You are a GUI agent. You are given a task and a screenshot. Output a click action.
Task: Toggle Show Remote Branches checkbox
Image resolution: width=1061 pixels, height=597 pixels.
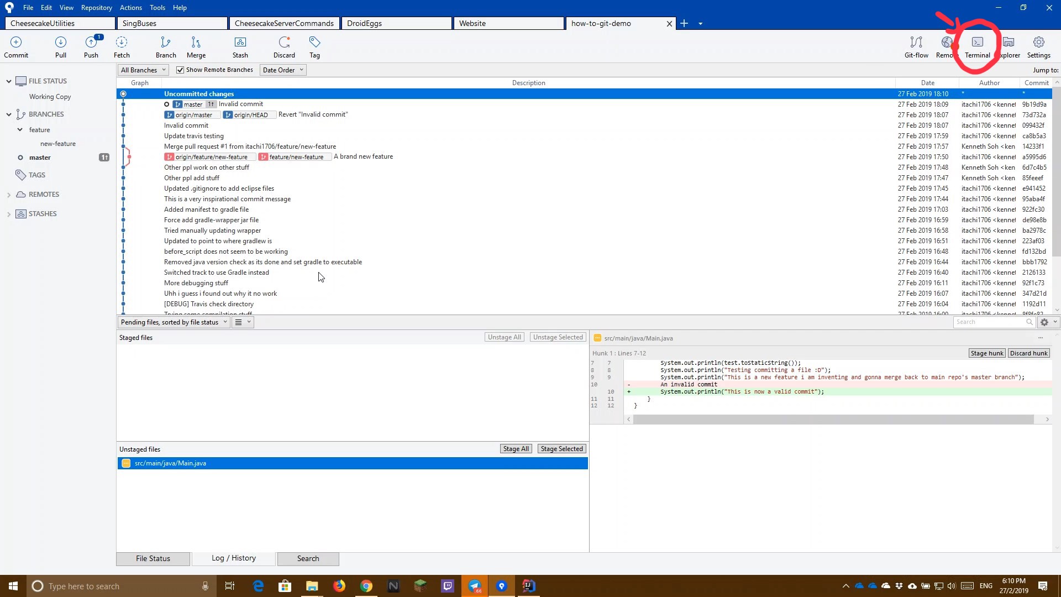point(180,69)
